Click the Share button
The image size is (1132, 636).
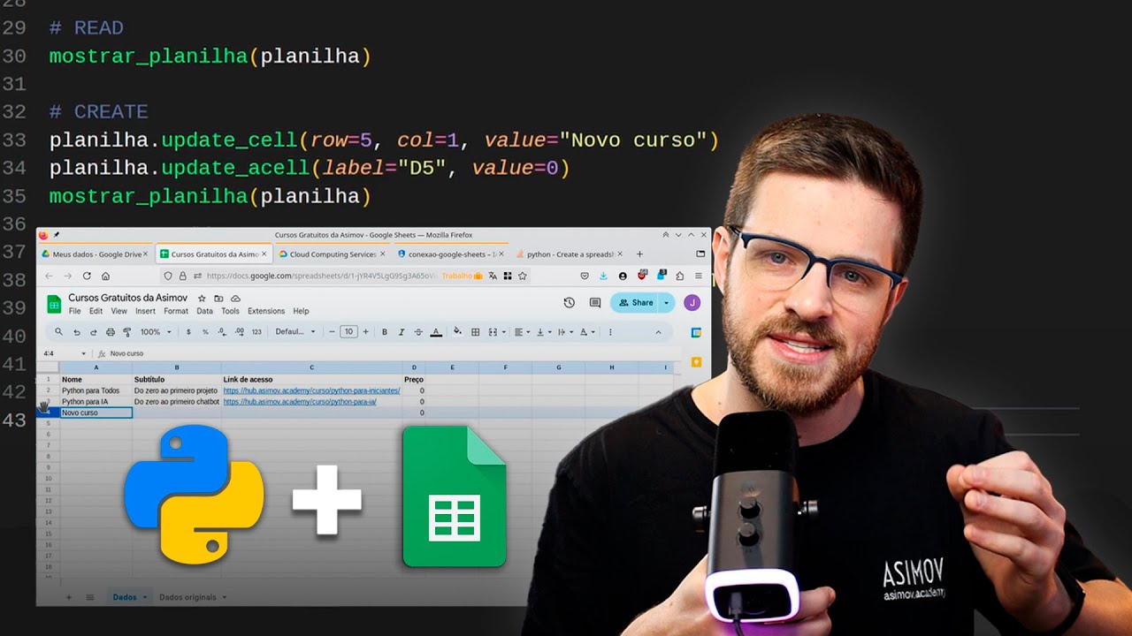click(x=635, y=302)
